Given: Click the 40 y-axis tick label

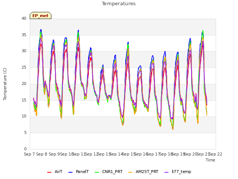Looking at the screenshot, I should pyautogui.click(x=24, y=18).
